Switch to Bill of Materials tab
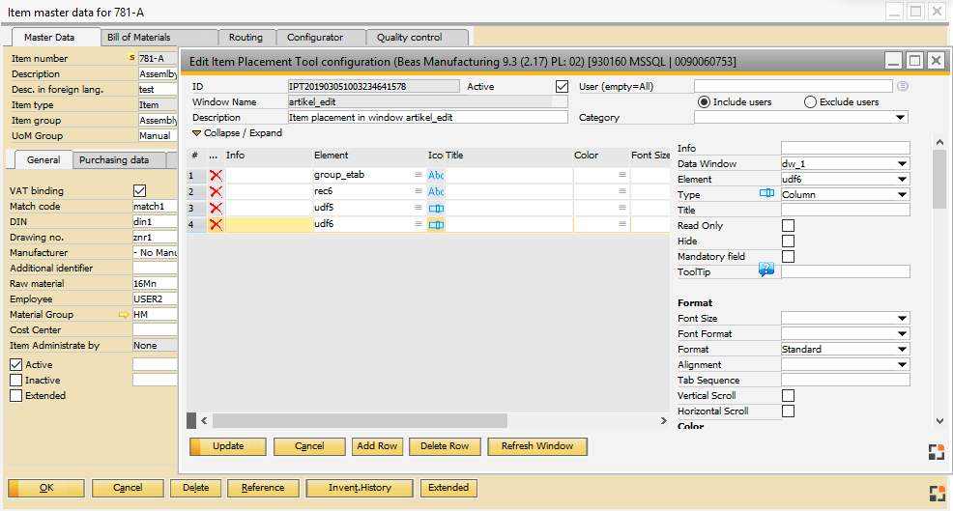The image size is (953, 511). click(x=139, y=38)
